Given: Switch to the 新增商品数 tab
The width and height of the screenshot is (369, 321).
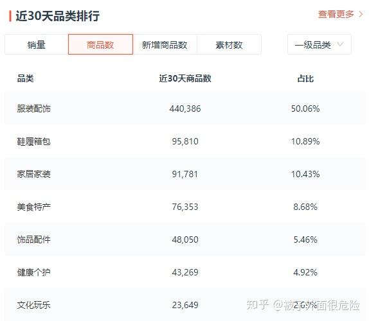Looking at the screenshot, I should click(165, 44).
